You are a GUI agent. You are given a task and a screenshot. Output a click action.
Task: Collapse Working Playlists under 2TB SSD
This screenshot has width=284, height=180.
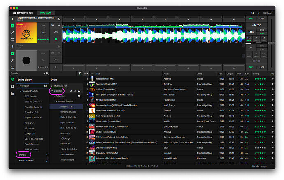tap(56, 102)
